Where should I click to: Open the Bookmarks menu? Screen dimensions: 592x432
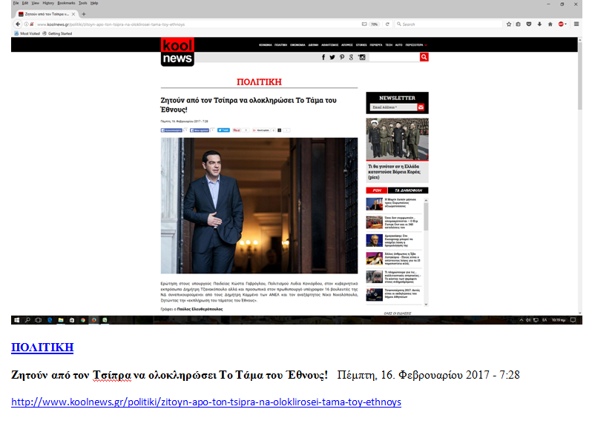point(66,3)
